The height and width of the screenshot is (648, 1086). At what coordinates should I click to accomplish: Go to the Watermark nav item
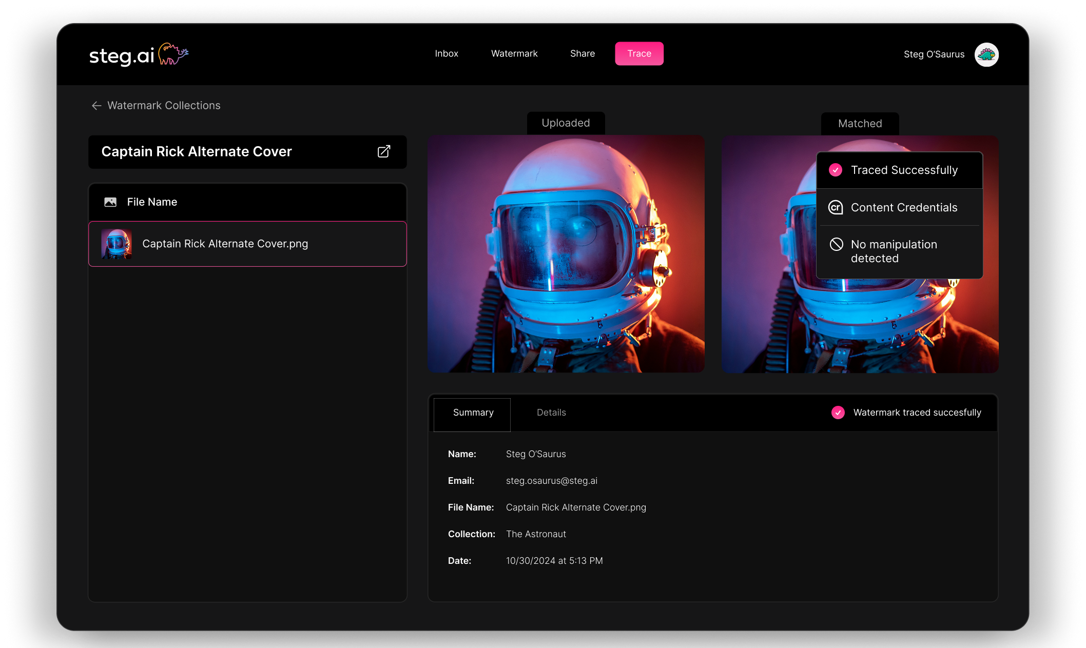[514, 54]
